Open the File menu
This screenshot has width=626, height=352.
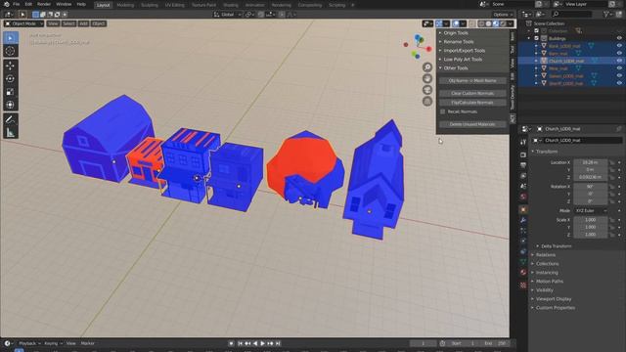[x=17, y=4]
